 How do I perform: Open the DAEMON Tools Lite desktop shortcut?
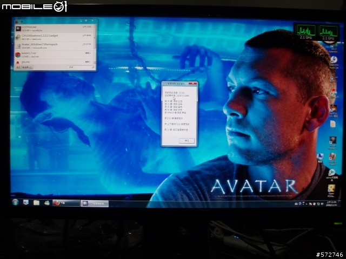(x=334, y=63)
